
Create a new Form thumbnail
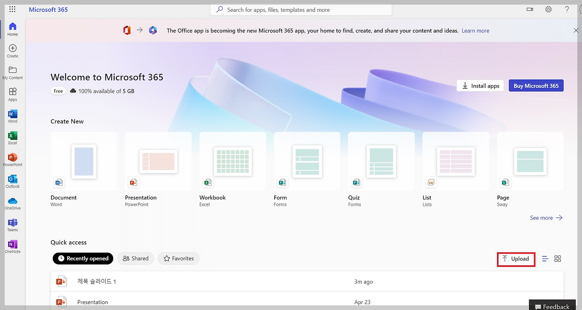[307, 161]
